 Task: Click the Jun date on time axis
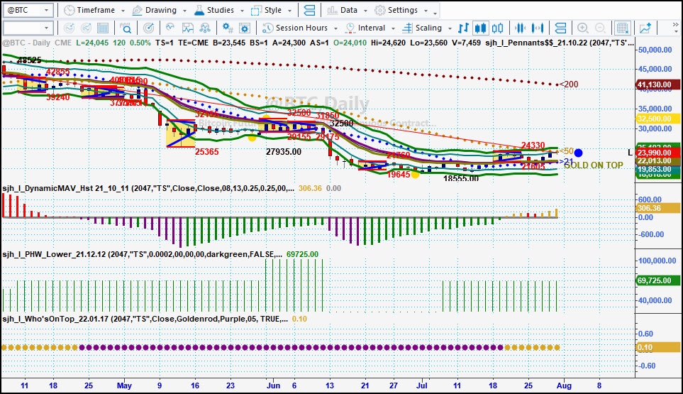click(273, 385)
